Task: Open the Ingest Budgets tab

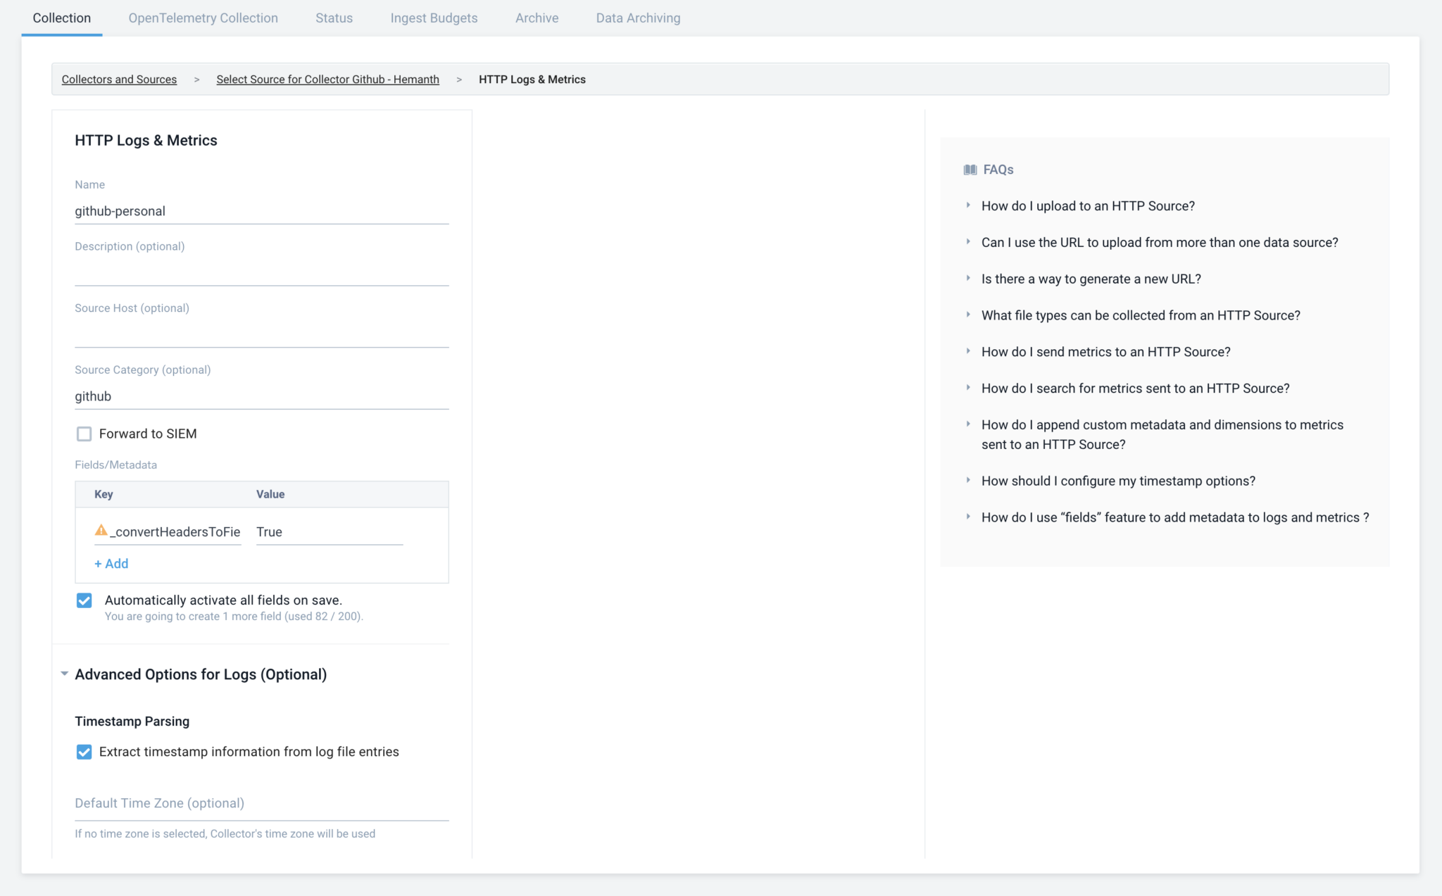Action: pyautogui.click(x=434, y=18)
